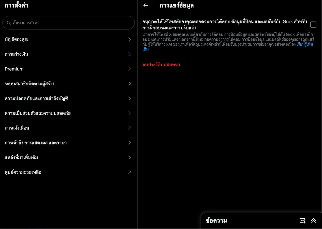The height and width of the screenshot is (229, 322).
Task: Click the การแชร์ข้อมูล page title
Action: click(177, 5)
